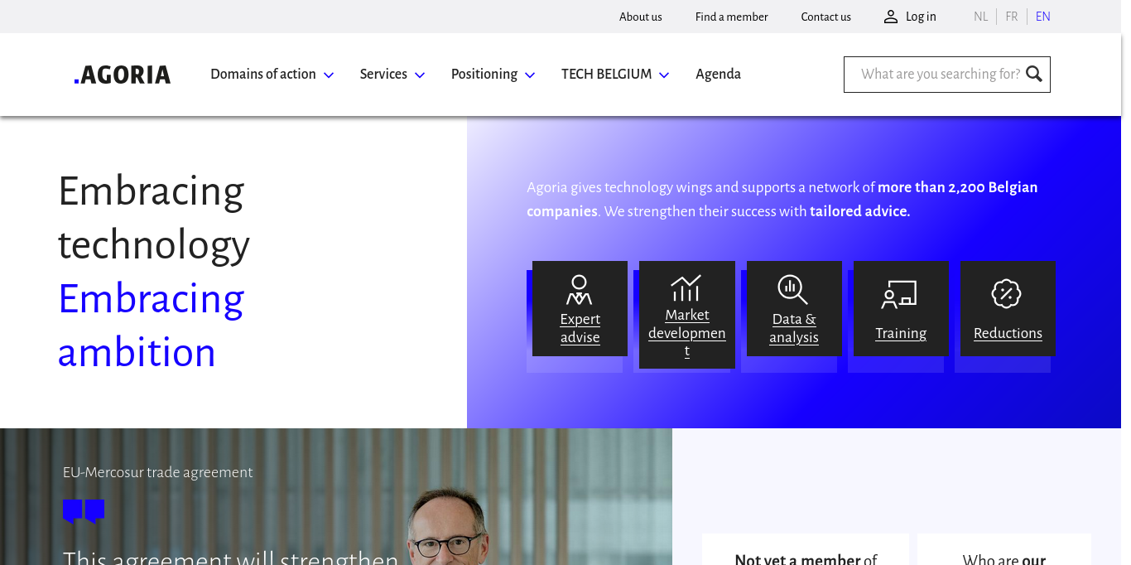Click the user profile icon beside Log in
This screenshot has height=565, width=1131.
click(891, 17)
